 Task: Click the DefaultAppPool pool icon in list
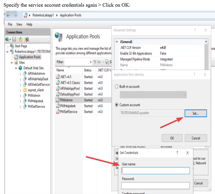[x=58, y=94]
